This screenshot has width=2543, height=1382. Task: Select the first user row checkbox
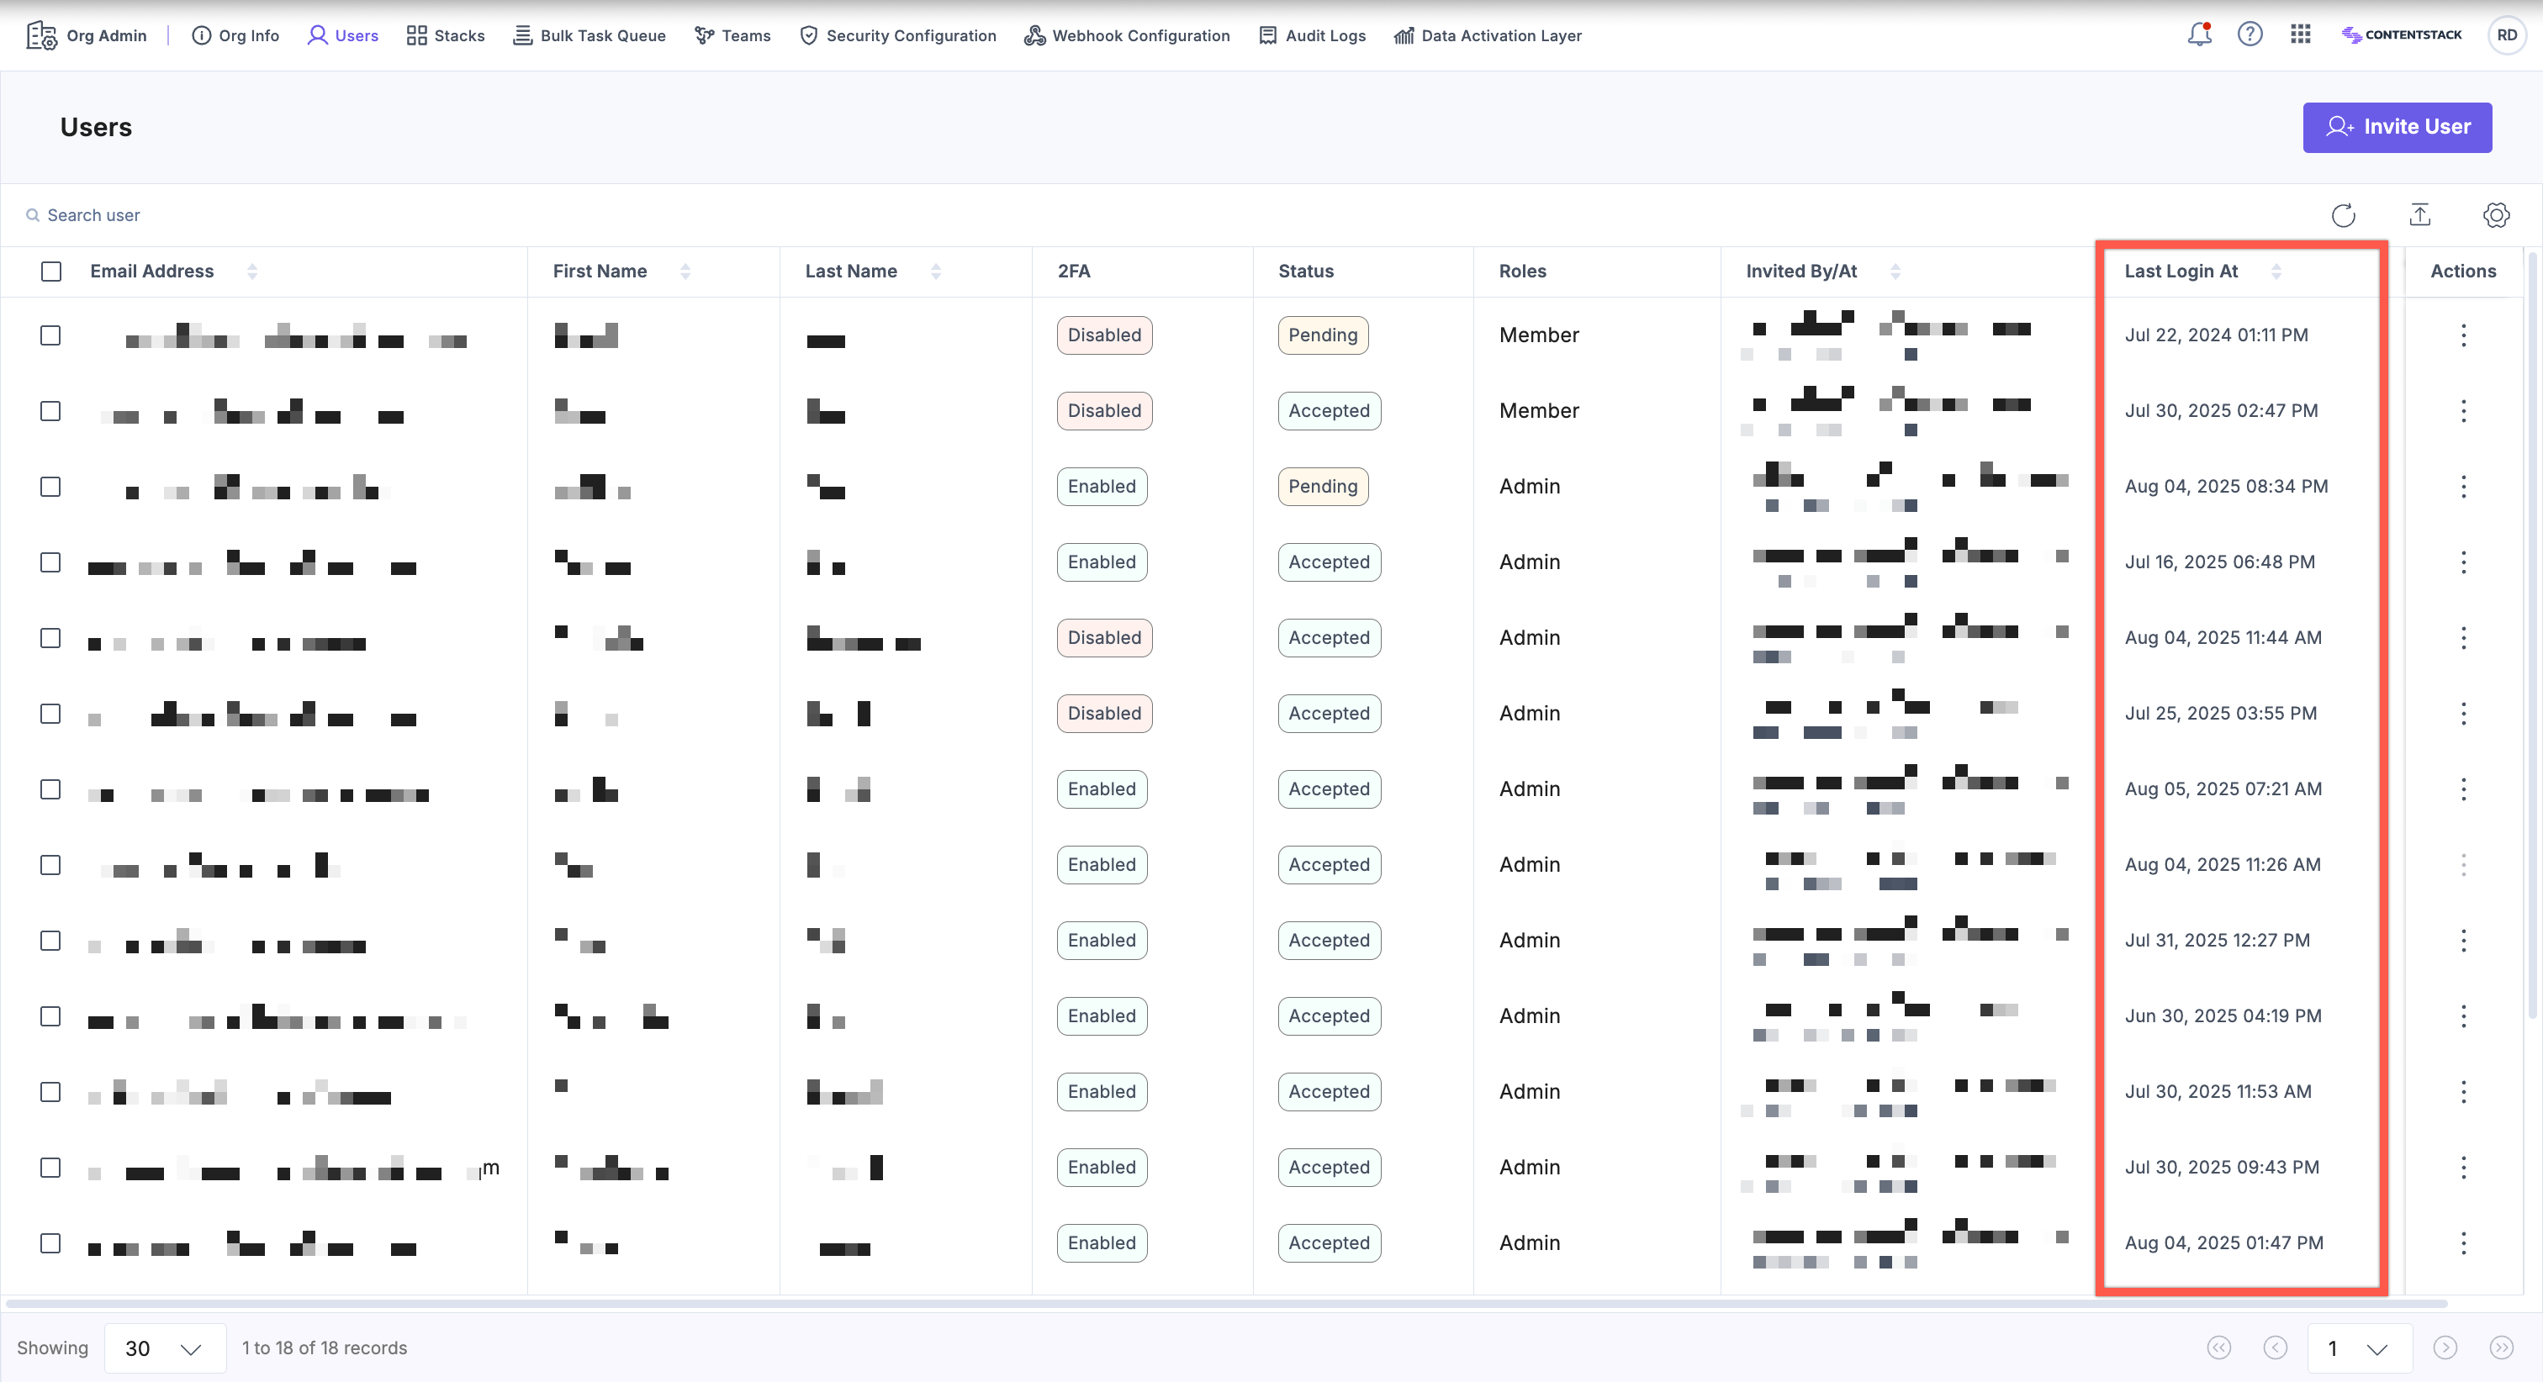50,335
